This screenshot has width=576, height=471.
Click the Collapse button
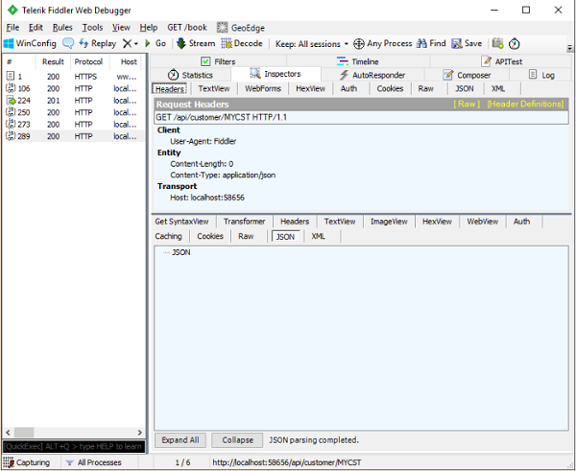237,440
